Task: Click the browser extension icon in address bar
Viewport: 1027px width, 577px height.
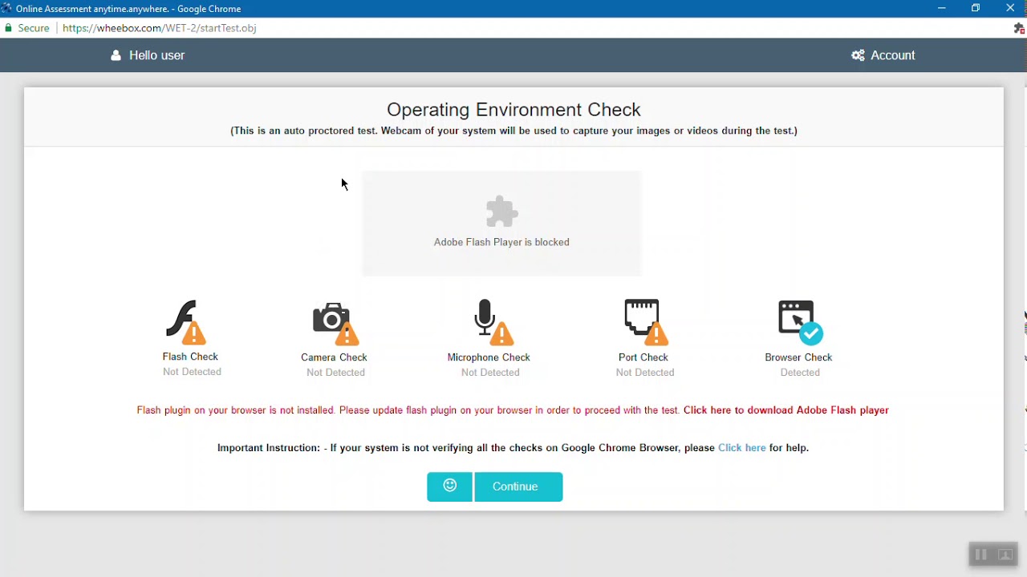Action: pyautogui.click(x=1019, y=28)
